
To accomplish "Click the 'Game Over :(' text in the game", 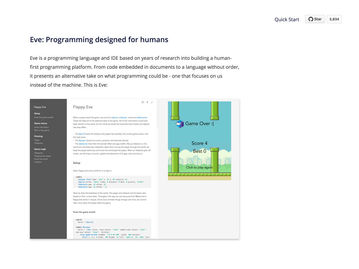I will pos(200,123).
